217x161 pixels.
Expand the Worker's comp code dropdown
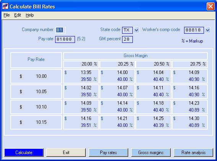point(207,30)
